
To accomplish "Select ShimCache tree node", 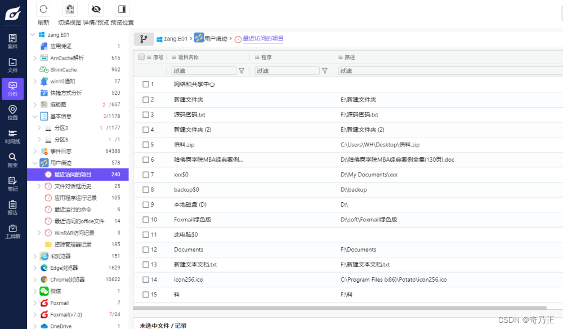I will click(x=63, y=70).
